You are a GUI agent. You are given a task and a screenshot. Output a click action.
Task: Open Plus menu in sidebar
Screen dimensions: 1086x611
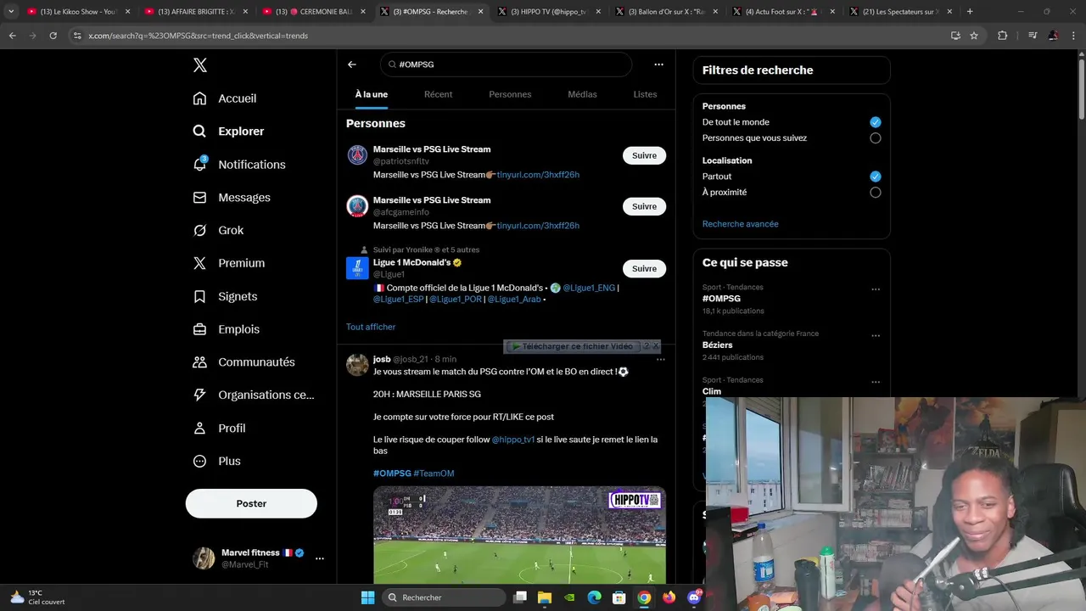pyautogui.click(x=216, y=462)
